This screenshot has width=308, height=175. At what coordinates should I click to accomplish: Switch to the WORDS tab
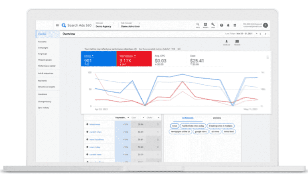pyautogui.click(x=217, y=118)
